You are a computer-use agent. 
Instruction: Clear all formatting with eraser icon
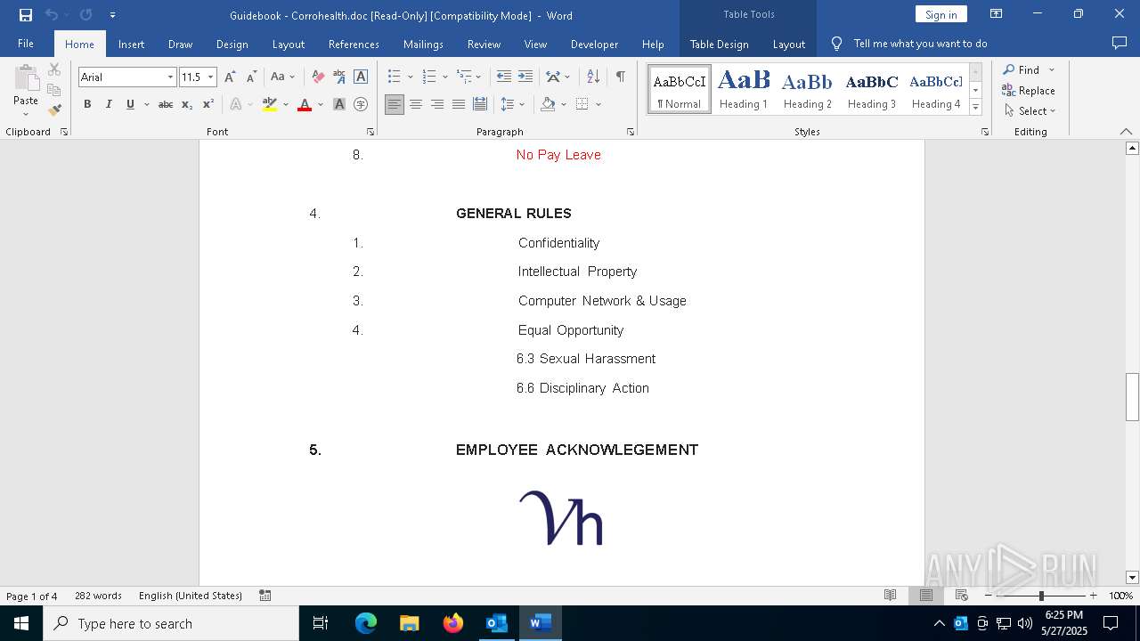[x=318, y=77]
